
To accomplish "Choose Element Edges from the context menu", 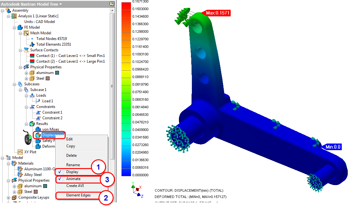I will coord(78,195).
